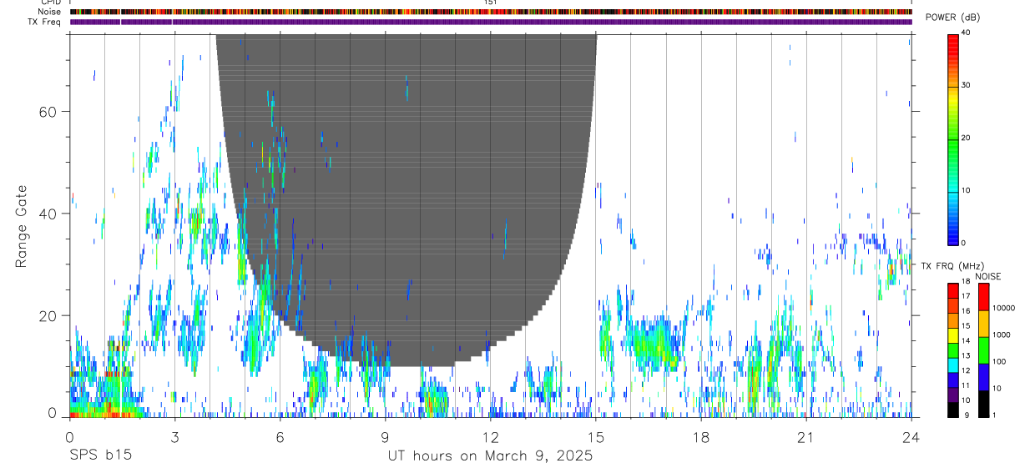The image size is (1025, 473).
Task: Click the 40 label on POWER colorbar
Action: click(966, 33)
